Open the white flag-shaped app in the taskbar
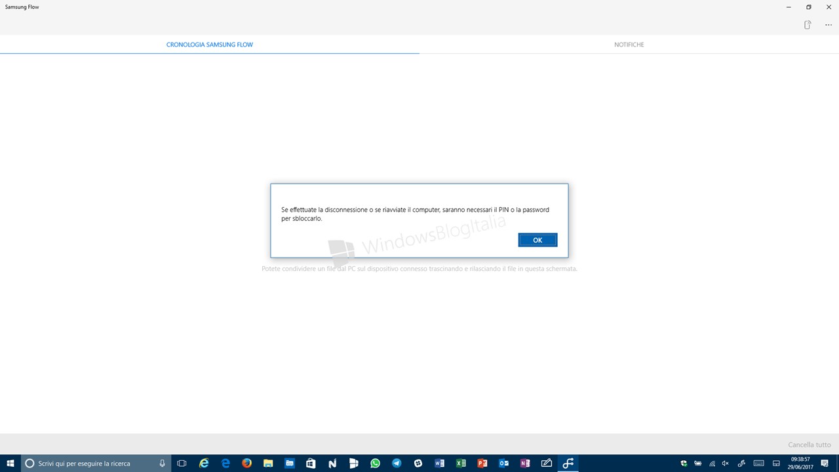Viewport: 839px width, 472px height. (354, 463)
